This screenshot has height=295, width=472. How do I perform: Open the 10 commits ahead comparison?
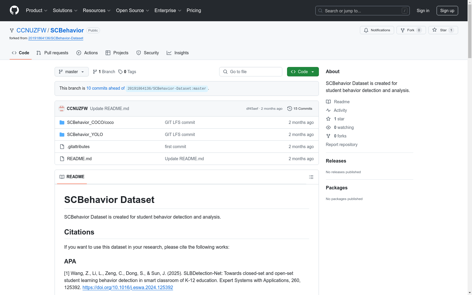click(105, 88)
